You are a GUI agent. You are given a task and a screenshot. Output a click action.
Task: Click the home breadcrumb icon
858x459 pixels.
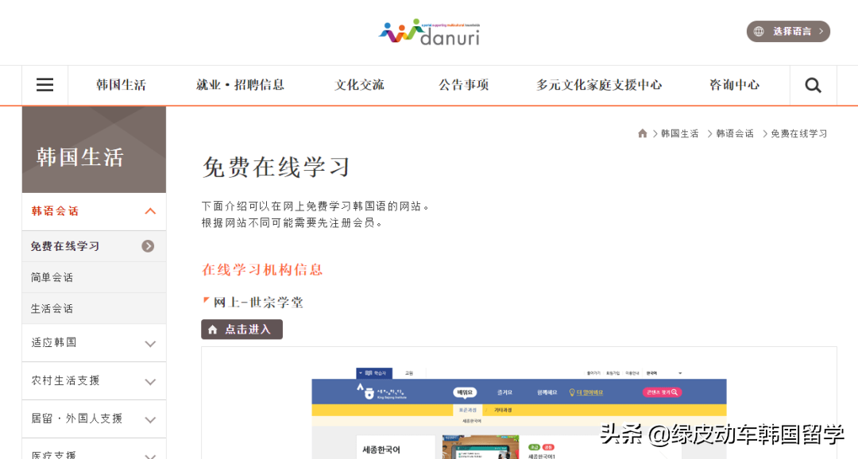pos(643,133)
